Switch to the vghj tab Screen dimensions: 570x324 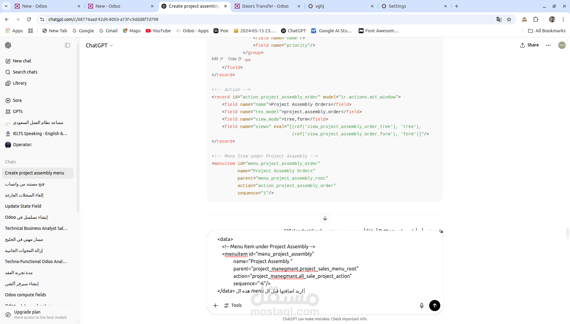[x=341, y=6]
